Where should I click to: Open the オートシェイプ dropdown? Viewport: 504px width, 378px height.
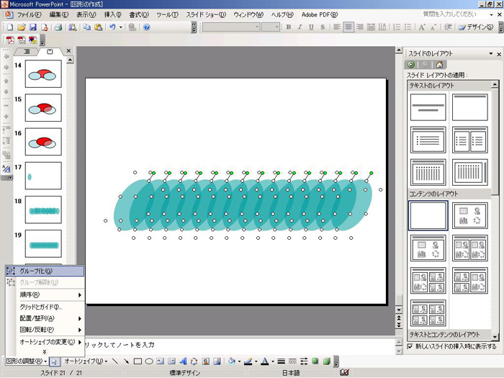pyautogui.click(x=86, y=361)
